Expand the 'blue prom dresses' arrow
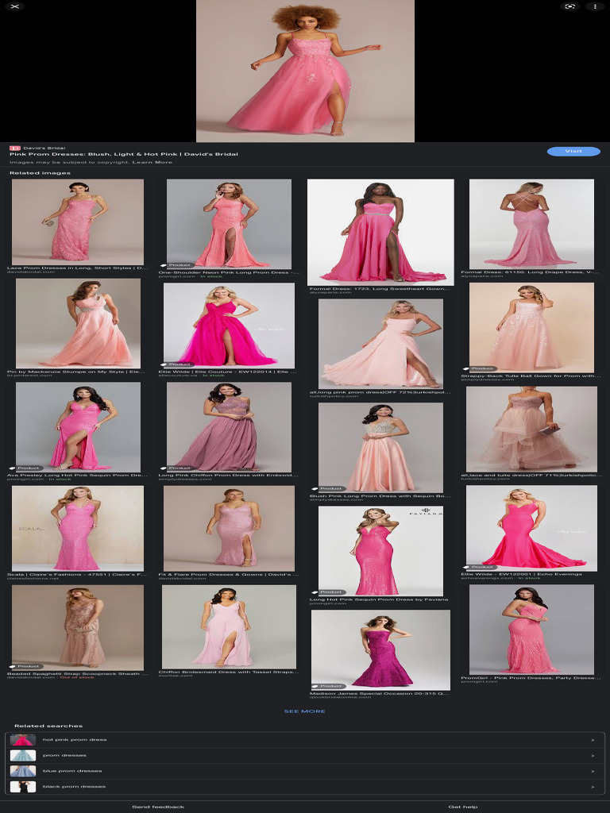 coord(593,771)
